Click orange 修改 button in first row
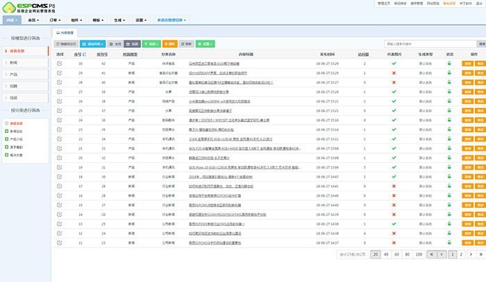The image size is (486, 282). tap(480, 63)
